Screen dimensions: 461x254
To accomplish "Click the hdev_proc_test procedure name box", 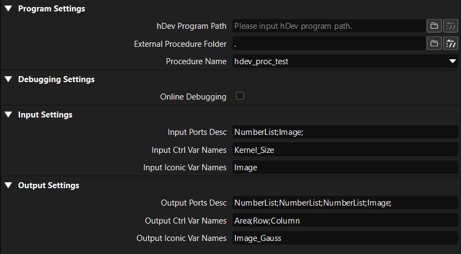I will click(x=338, y=61).
